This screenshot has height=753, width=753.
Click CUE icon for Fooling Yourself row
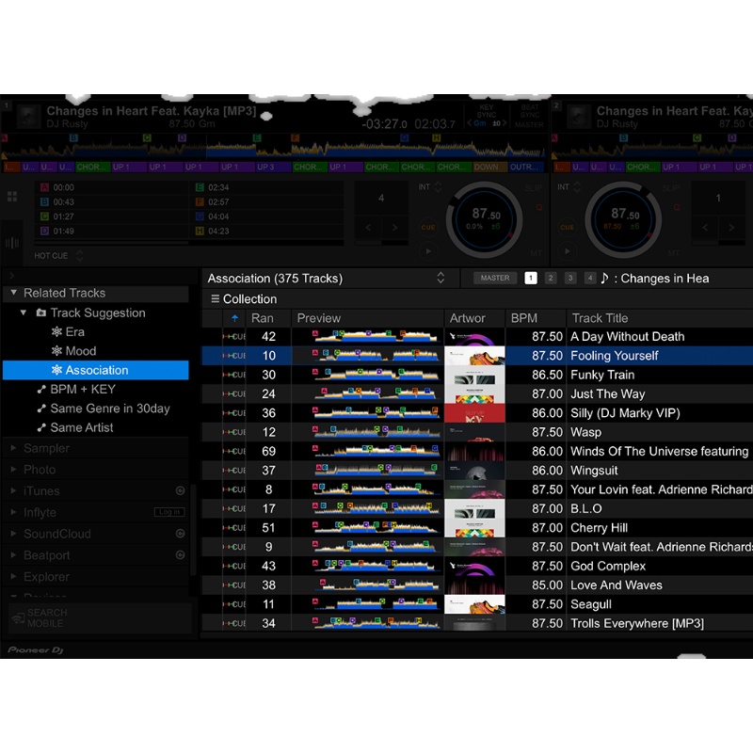pyautogui.click(x=234, y=356)
